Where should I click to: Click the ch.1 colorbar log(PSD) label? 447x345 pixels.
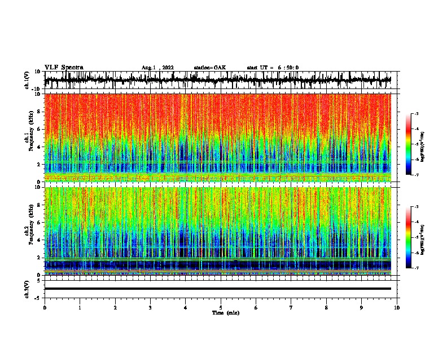(x=423, y=147)
